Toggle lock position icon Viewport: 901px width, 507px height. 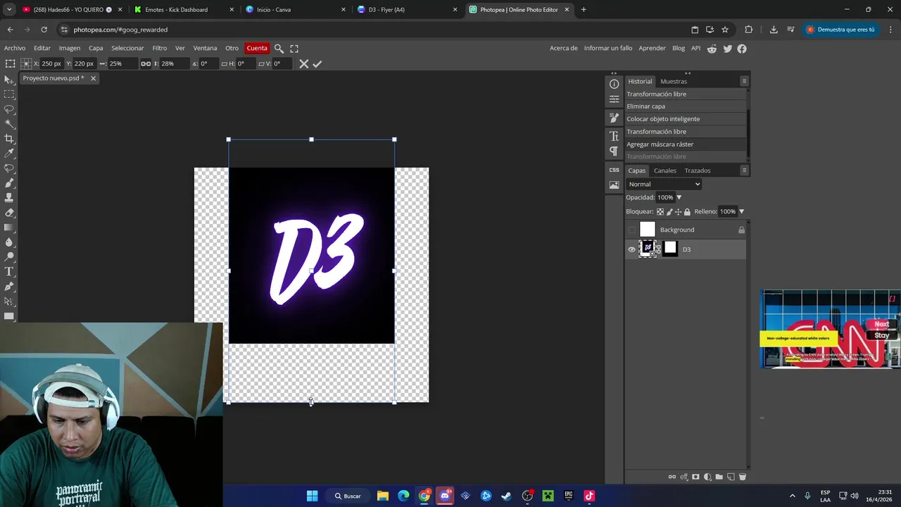pos(678,211)
